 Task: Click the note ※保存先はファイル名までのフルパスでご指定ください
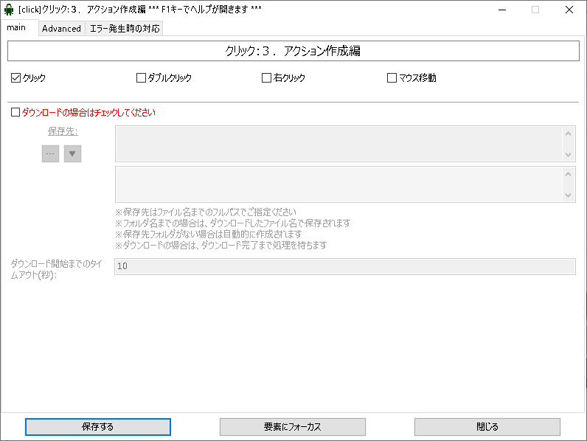click(x=206, y=212)
